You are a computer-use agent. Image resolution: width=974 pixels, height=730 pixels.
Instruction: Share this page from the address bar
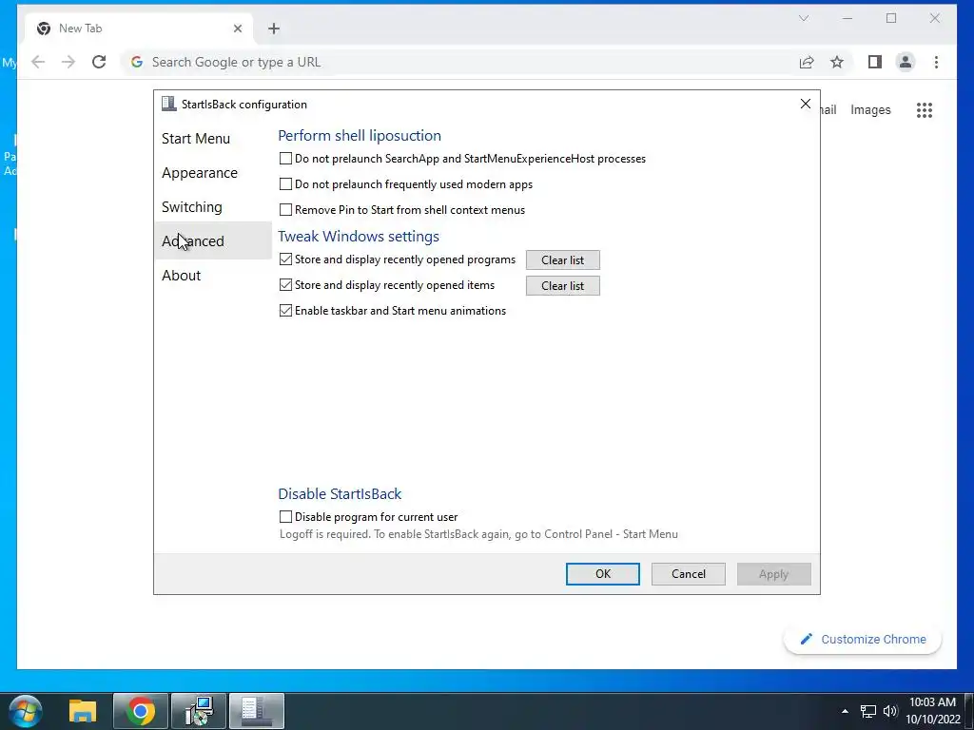pyautogui.click(x=807, y=62)
